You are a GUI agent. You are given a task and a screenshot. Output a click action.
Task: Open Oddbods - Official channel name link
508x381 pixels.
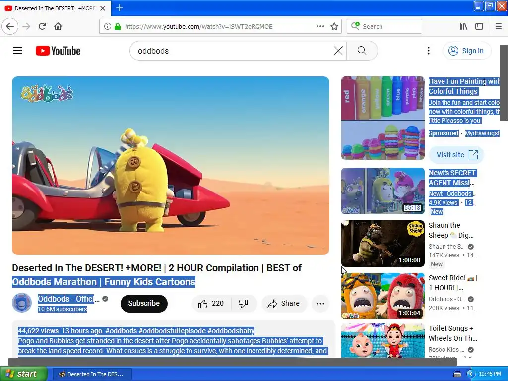68,299
